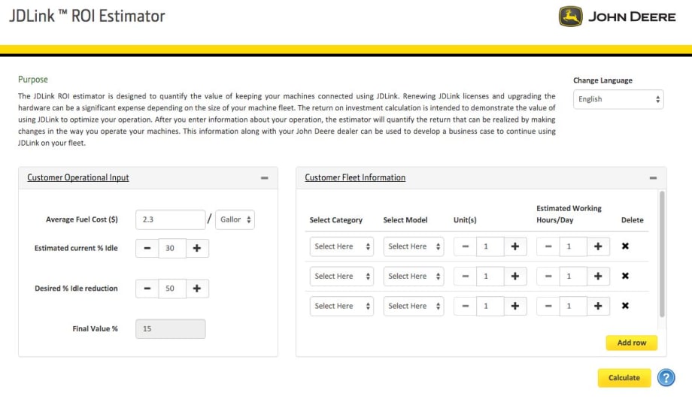Increase working hours in first fleet row

pyautogui.click(x=598, y=246)
